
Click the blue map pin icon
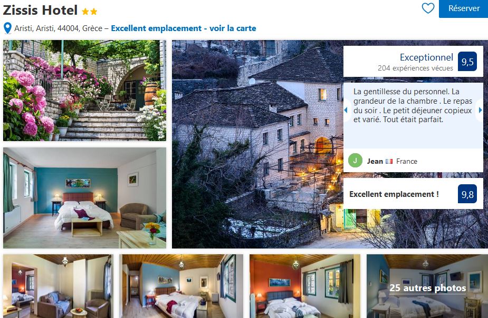point(7,28)
